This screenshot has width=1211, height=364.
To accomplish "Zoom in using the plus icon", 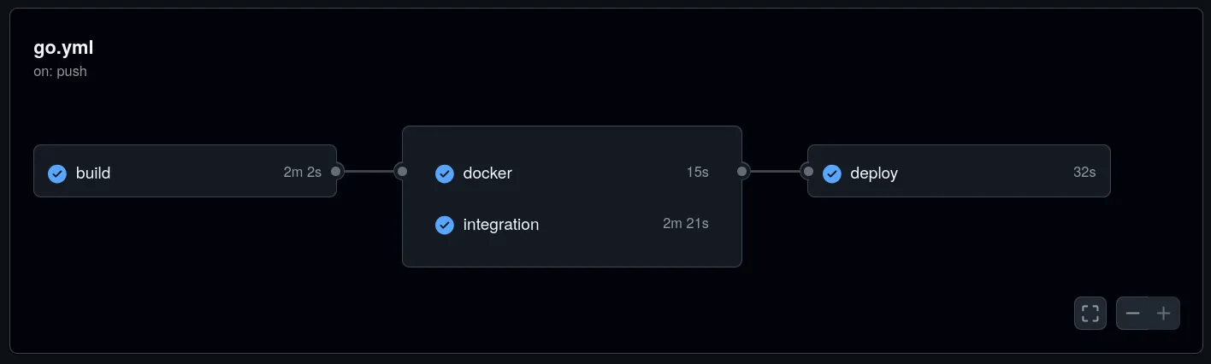I will click(1163, 314).
